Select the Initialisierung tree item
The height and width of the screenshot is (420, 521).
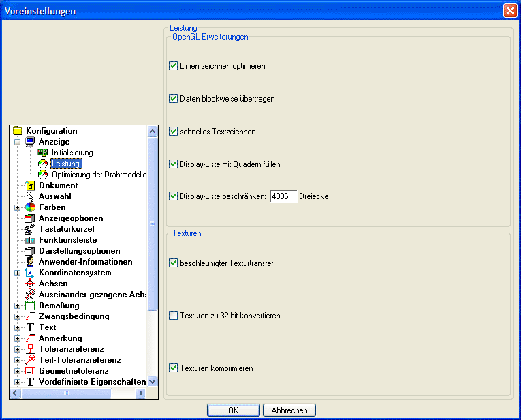coord(72,153)
